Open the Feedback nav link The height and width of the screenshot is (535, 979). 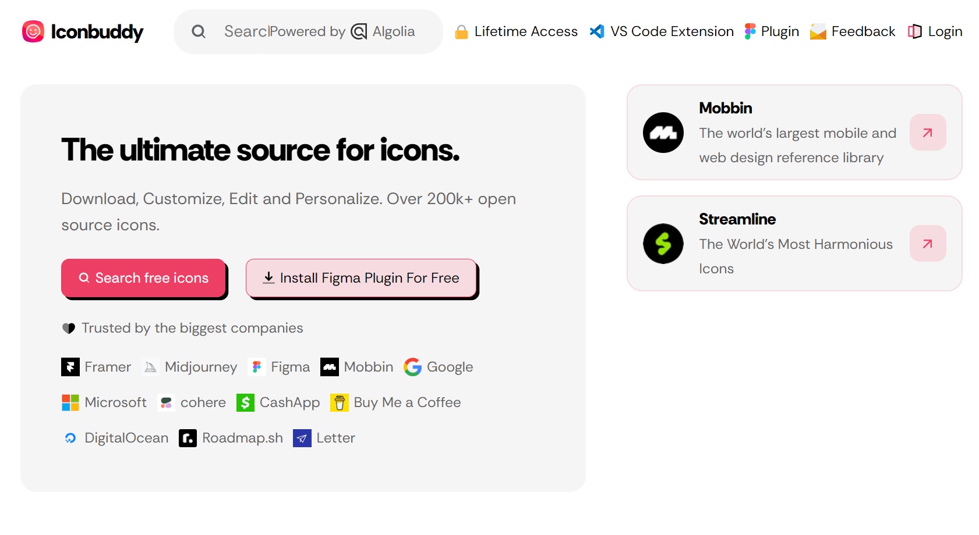pos(853,31)
